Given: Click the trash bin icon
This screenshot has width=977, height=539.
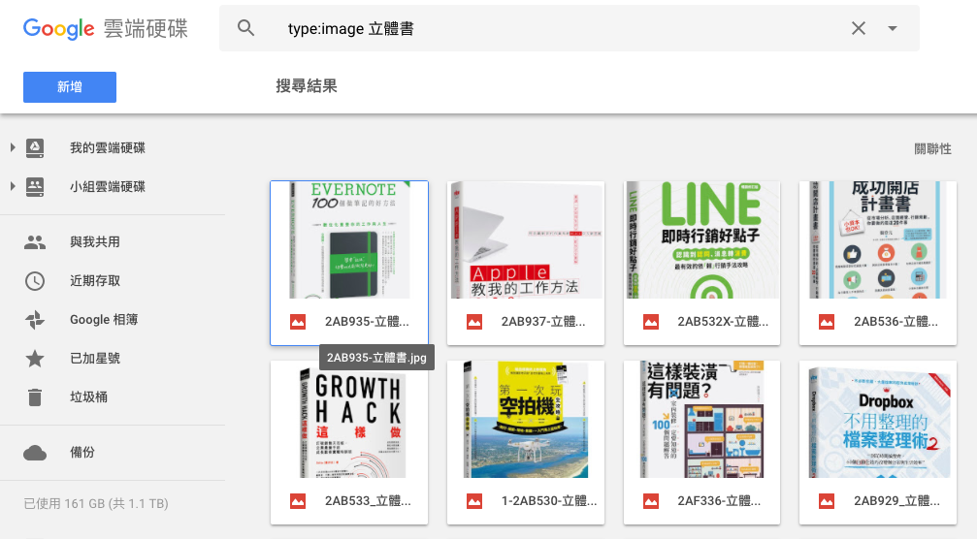Looking at the screenshot, I should point(35,396).
